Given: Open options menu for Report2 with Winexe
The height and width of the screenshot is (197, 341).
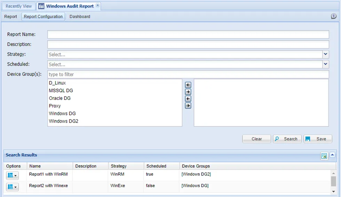Looking at the screenshot, I should click(12, 187).
